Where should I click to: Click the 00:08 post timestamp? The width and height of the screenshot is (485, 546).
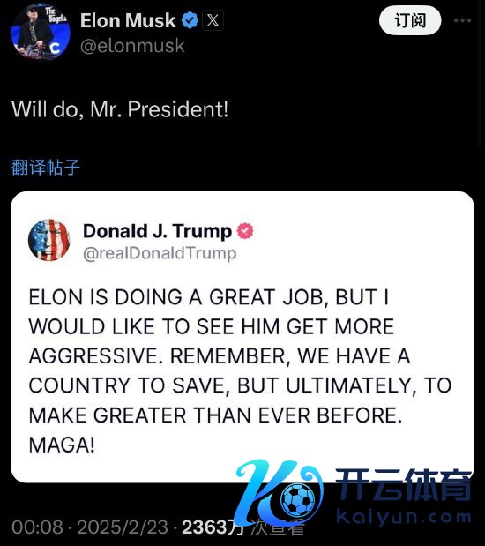click(x=38, y=527)
